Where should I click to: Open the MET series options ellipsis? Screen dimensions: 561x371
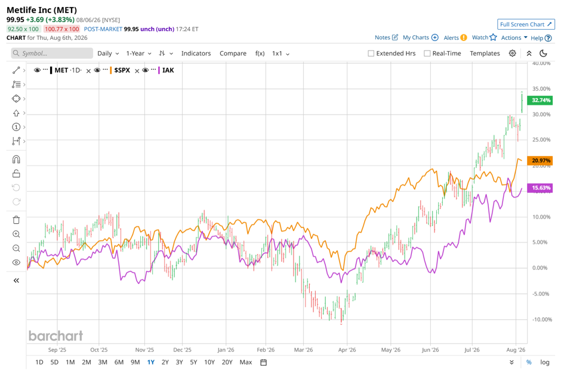pyautogui.click(x=45, y=70)
